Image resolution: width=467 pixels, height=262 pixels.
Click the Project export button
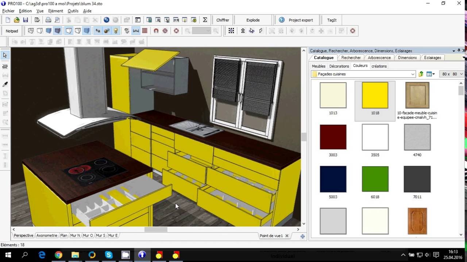[x=296, y=20]
